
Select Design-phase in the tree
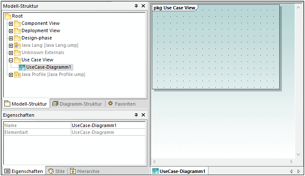point(36,38)
